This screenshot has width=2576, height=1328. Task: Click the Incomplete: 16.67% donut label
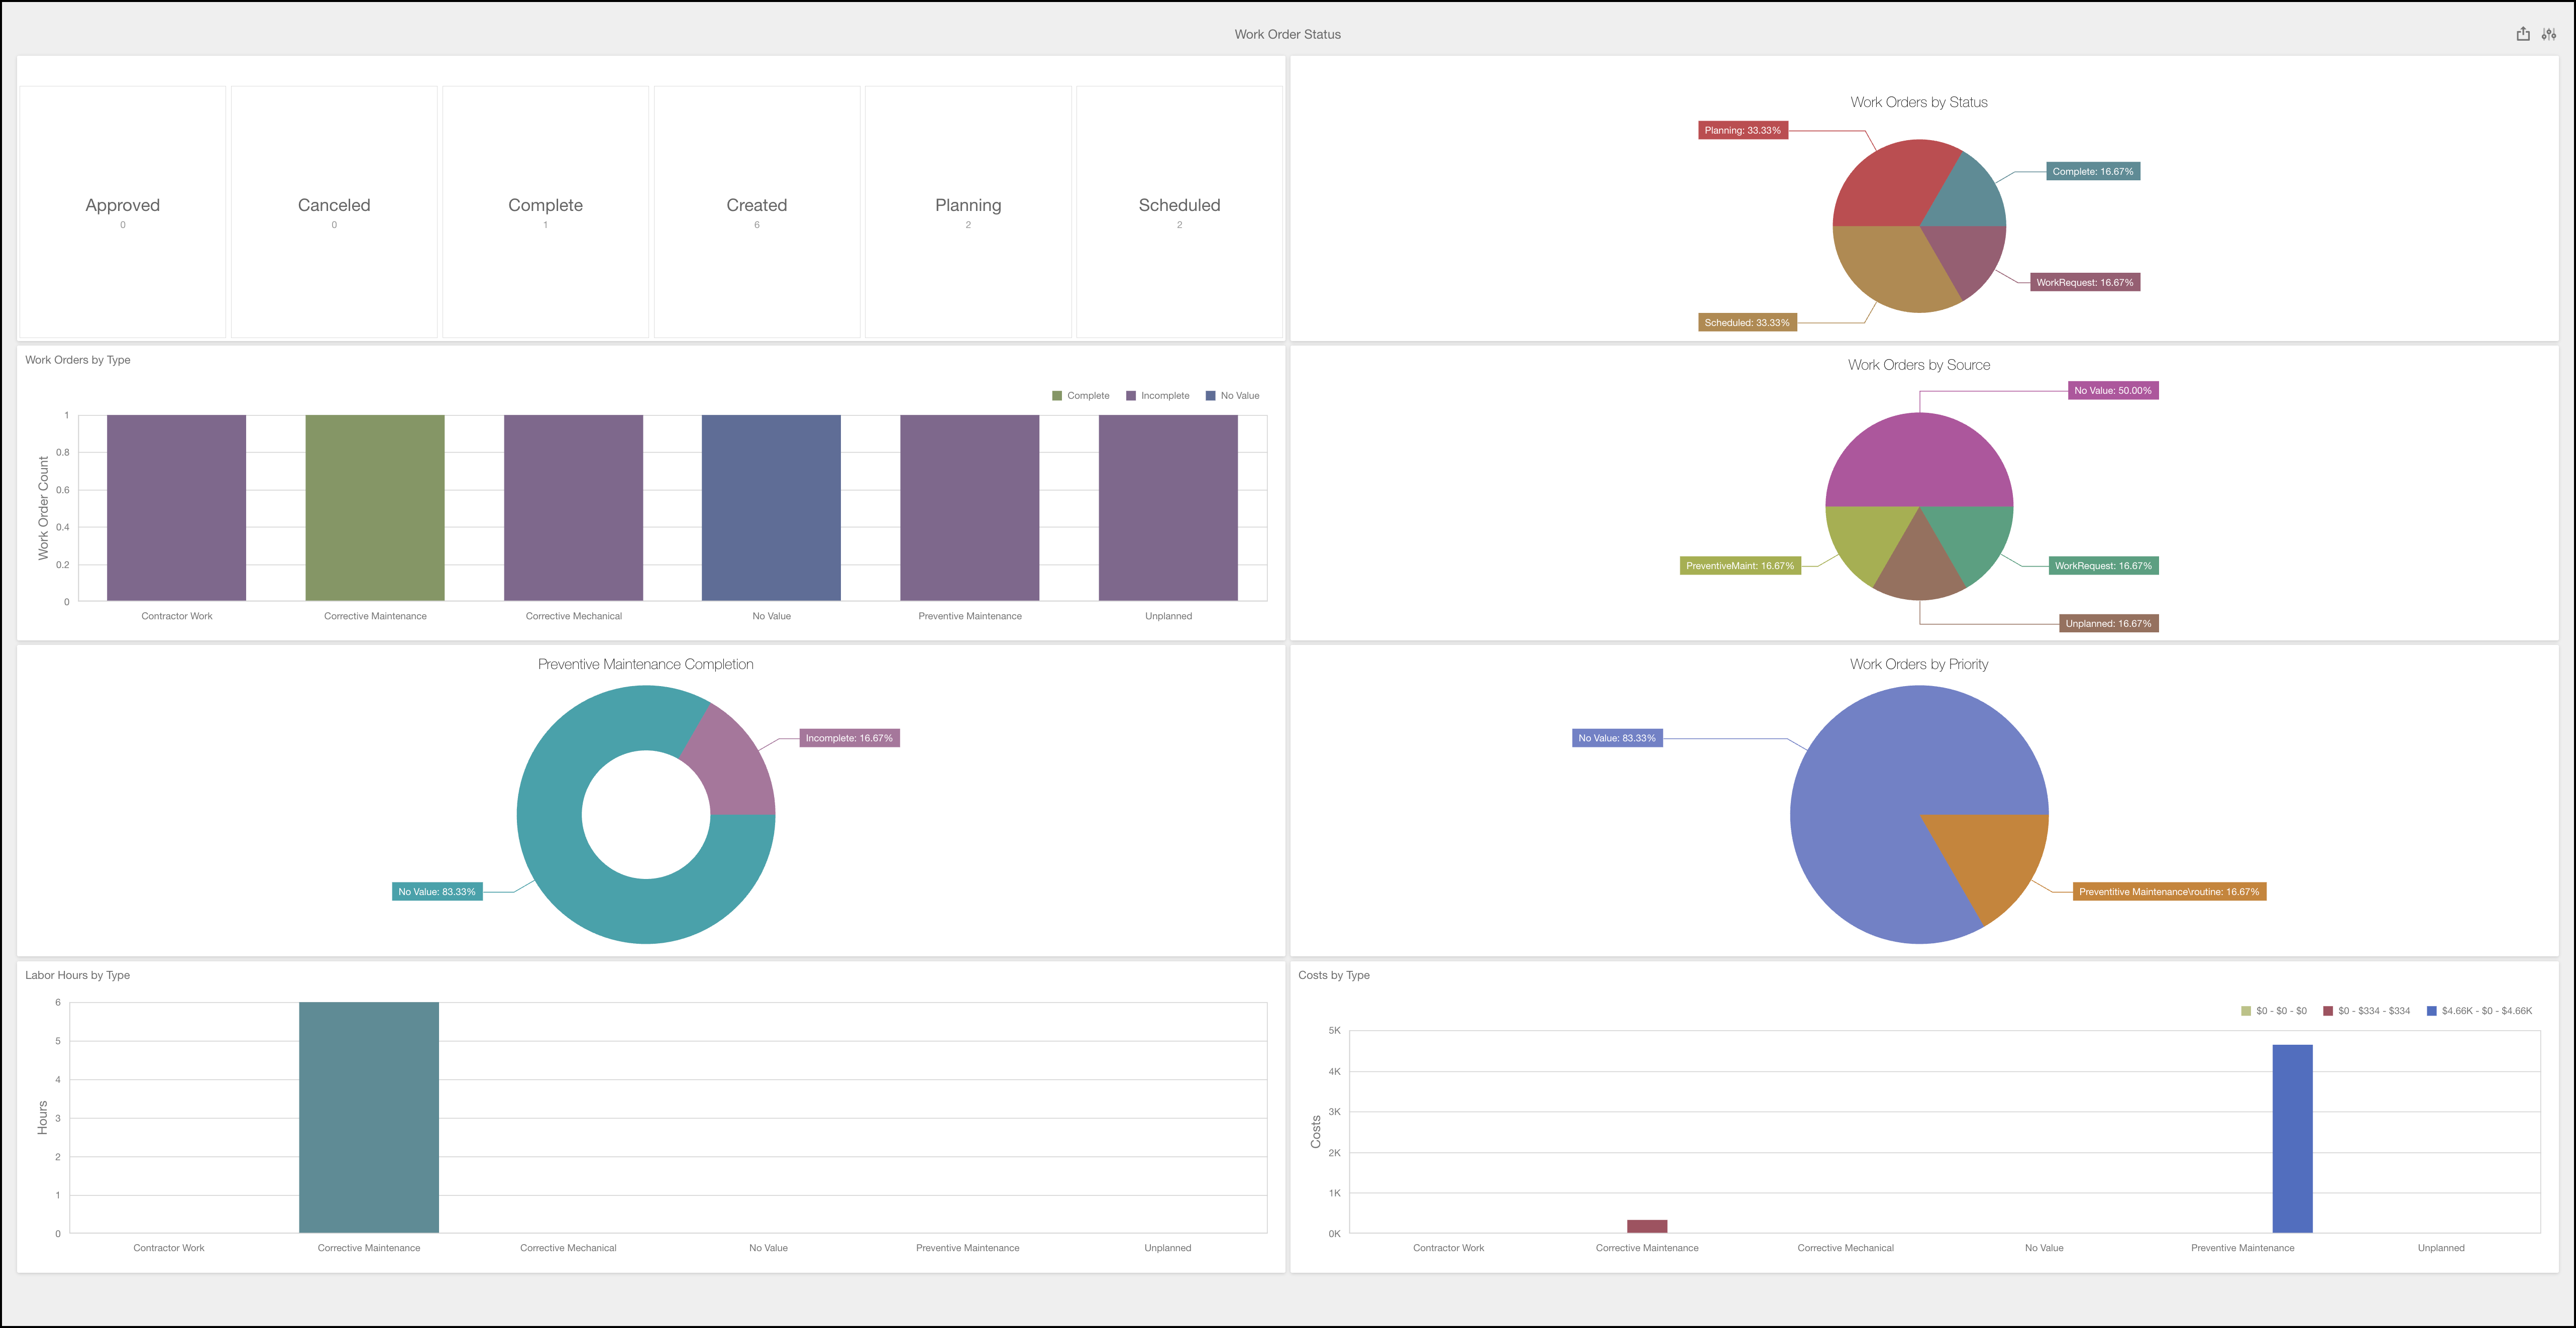849,738
